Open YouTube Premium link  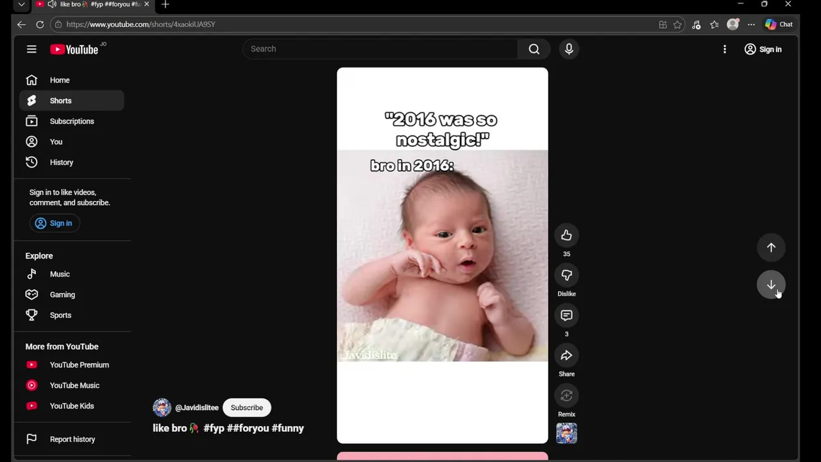pyautogui.click(x=71, y=365)
